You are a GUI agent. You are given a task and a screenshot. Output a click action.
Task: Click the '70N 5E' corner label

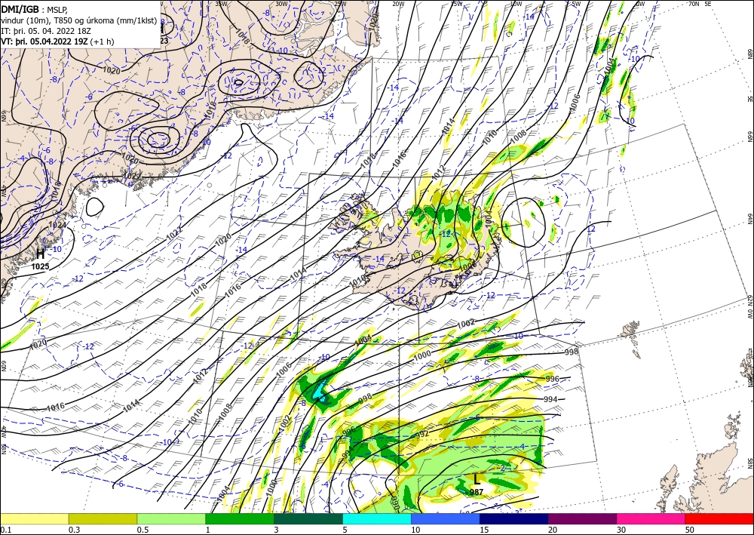pyautogui.click(x=700, y=4)
